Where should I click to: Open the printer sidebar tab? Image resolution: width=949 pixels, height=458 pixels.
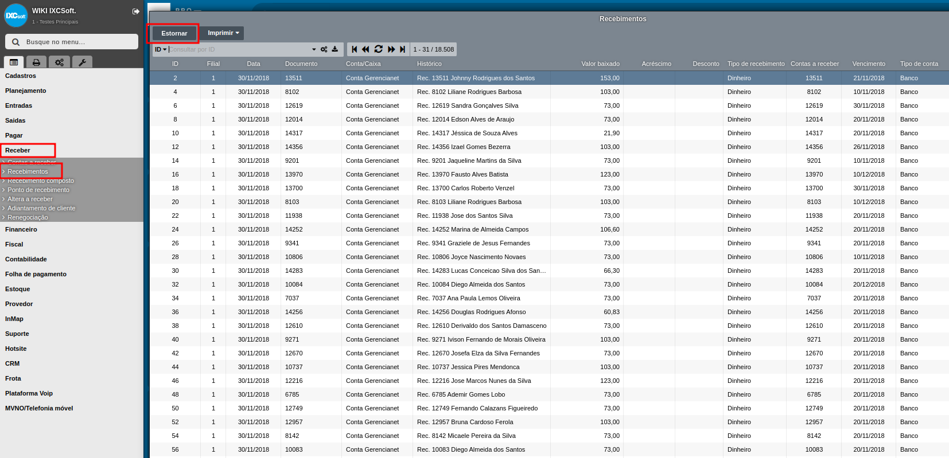36,62
